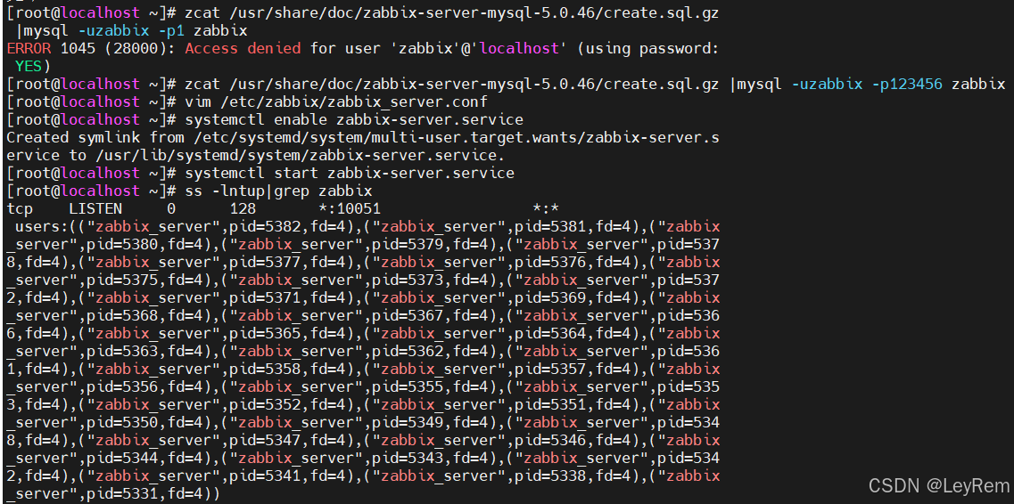Select the '*:10051' listening address
The width and height of the screenshot is (1014, 504).
[x=350, y=209]
